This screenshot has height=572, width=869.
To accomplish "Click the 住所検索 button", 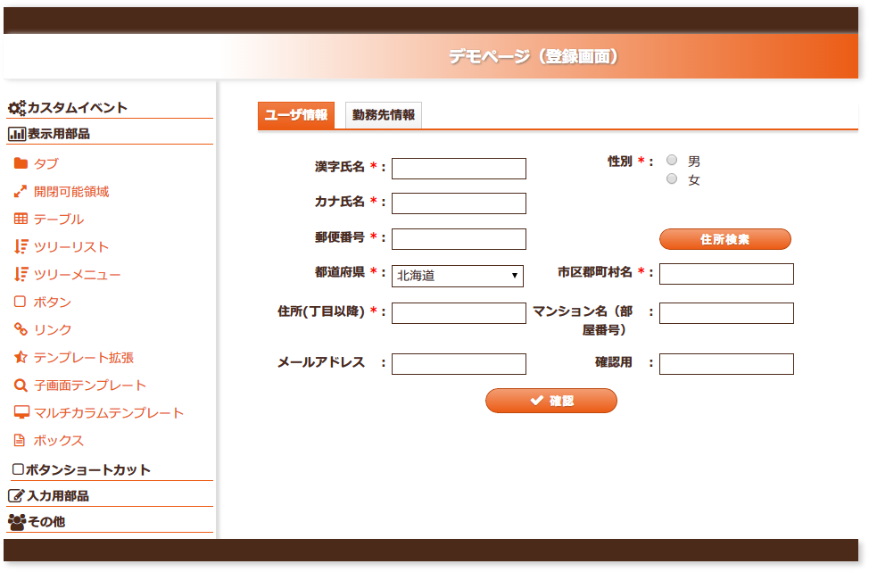I will 724,239.
